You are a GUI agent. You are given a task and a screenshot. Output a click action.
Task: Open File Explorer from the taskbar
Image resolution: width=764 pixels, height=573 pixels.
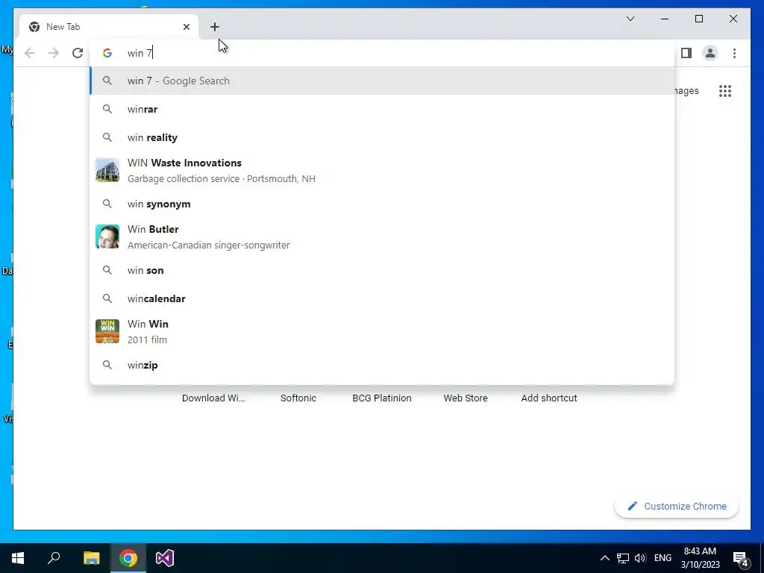pyautogui.click(x=91, y=558)
